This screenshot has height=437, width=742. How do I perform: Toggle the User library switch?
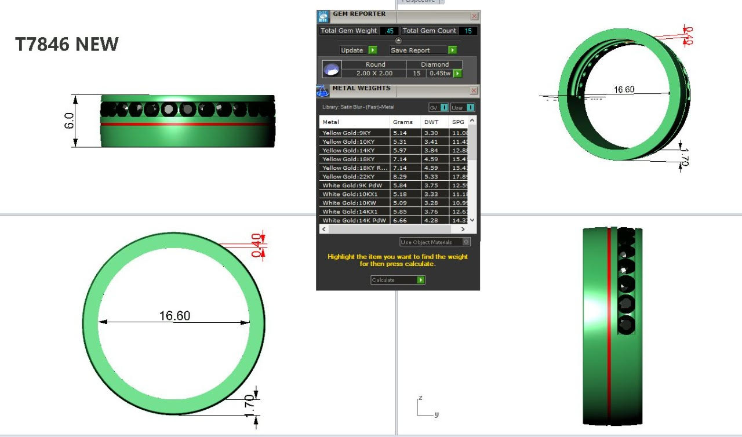tap(463, 107)
